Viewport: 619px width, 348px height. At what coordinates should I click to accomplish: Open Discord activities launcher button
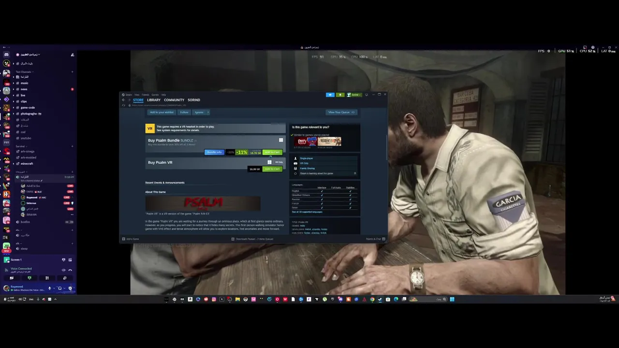[x=47, y=278]
